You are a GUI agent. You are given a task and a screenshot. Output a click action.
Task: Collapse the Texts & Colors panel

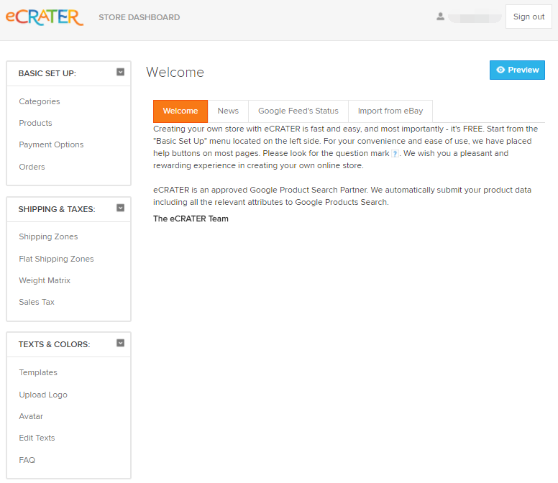[120, 343]
